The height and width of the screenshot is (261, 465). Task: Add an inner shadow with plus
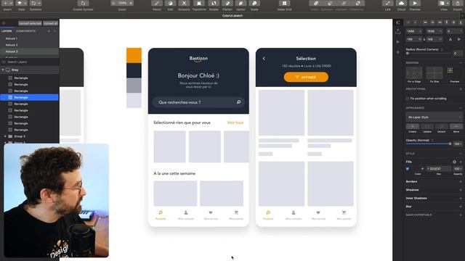click(x=461, y=198)
